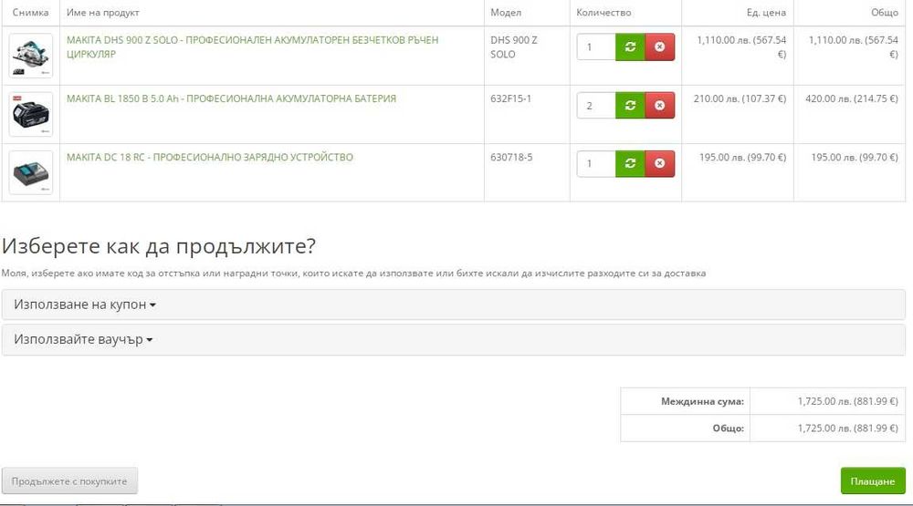
Task: Update quantity for Makita DHS 900 Z
Action: pyautogui.click(x=630, y=47)
